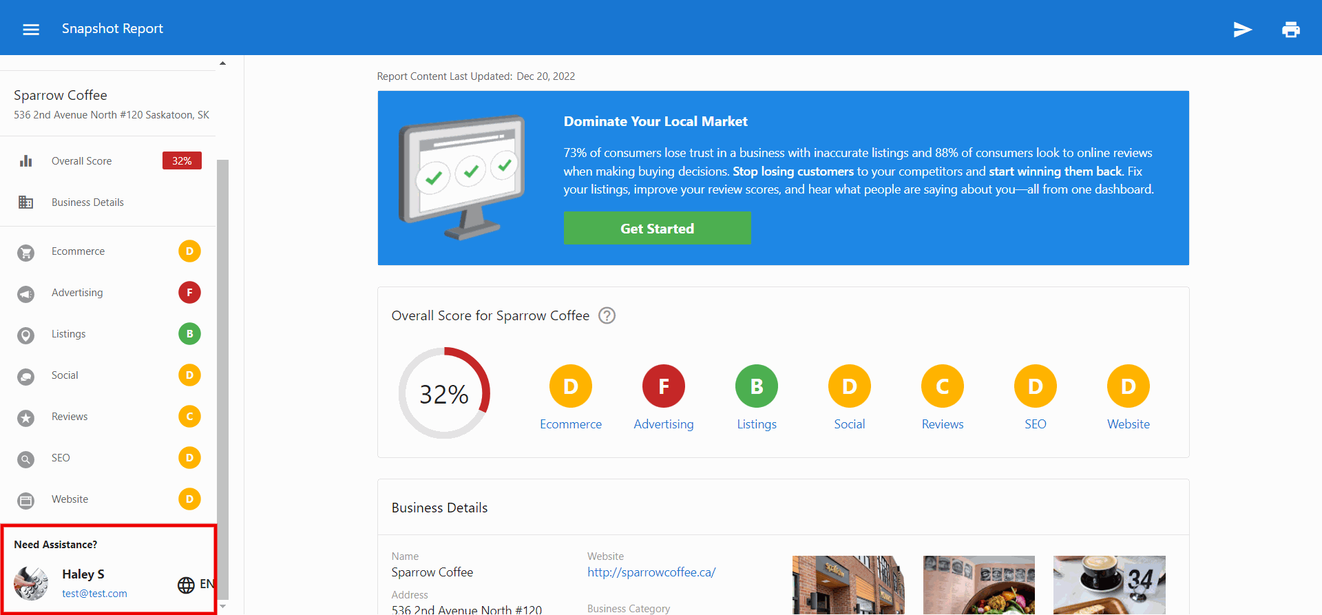Image resolution: width=1322 pixels, height=615 pixels.
Task: Select the Listings pin icon in sidebar
Action: click(26, 335)
